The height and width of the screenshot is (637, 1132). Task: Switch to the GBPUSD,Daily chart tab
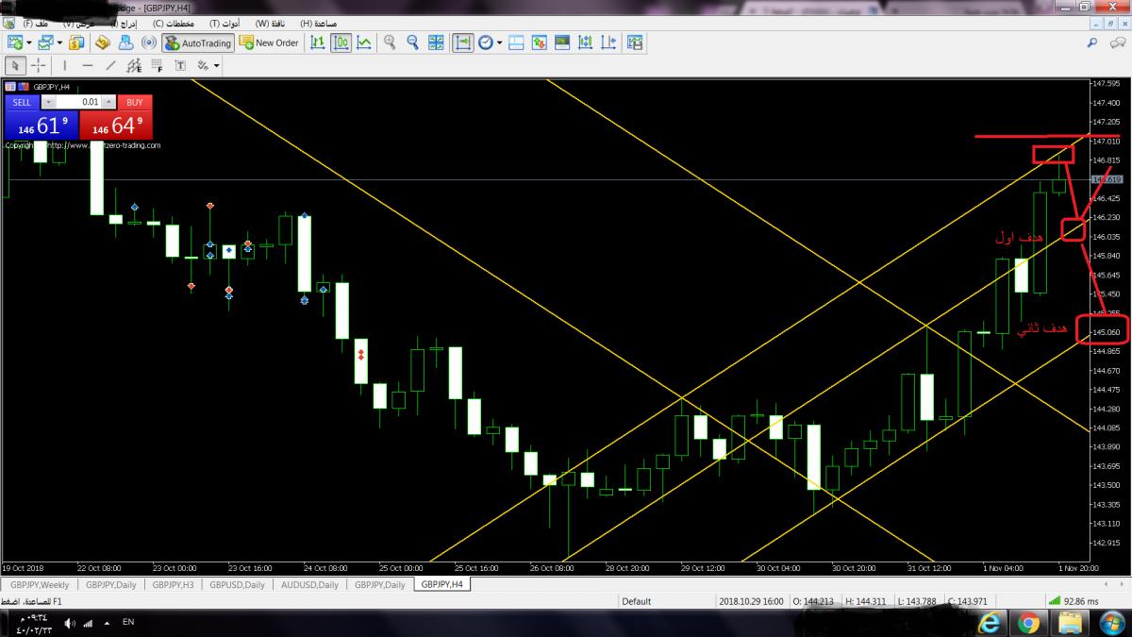coord(238,585)
